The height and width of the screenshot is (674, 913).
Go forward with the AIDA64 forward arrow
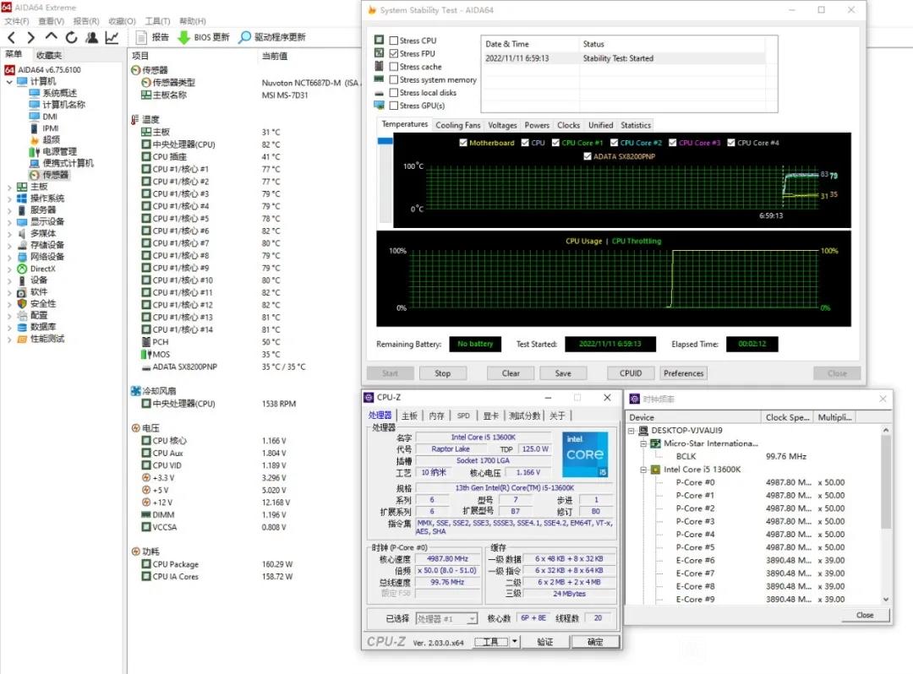point(31,38)
